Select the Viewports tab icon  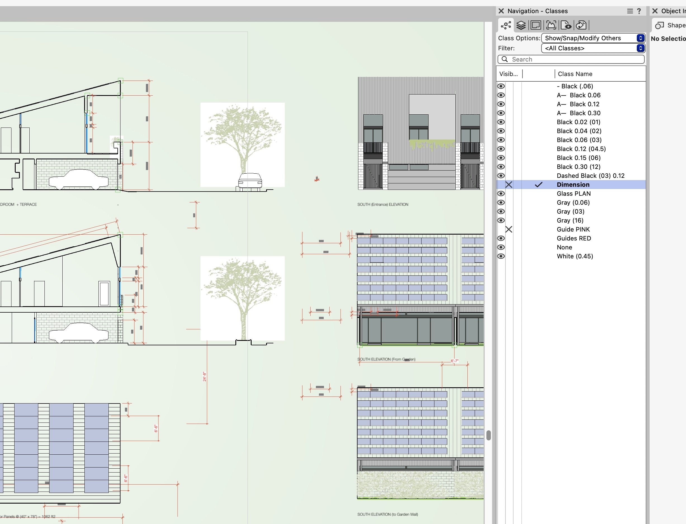[551, 25]
